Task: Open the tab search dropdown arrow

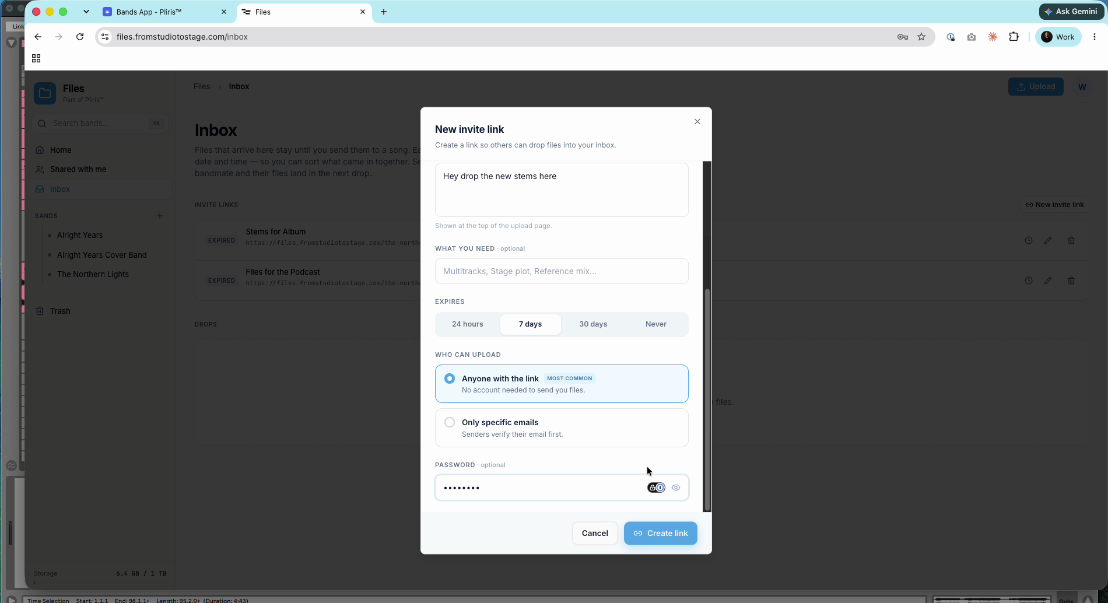Action: [x=86, y=12]
